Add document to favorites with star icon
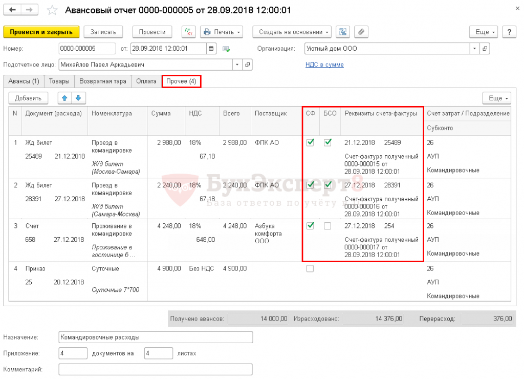The image size is (524, 380). click(x=52, y=10)
